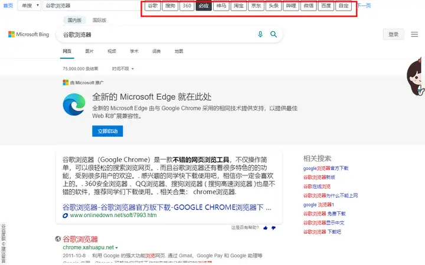The image size is (425, 265).
Task: Select the 微信 search engine button
Action: click(x=309, y=6)
